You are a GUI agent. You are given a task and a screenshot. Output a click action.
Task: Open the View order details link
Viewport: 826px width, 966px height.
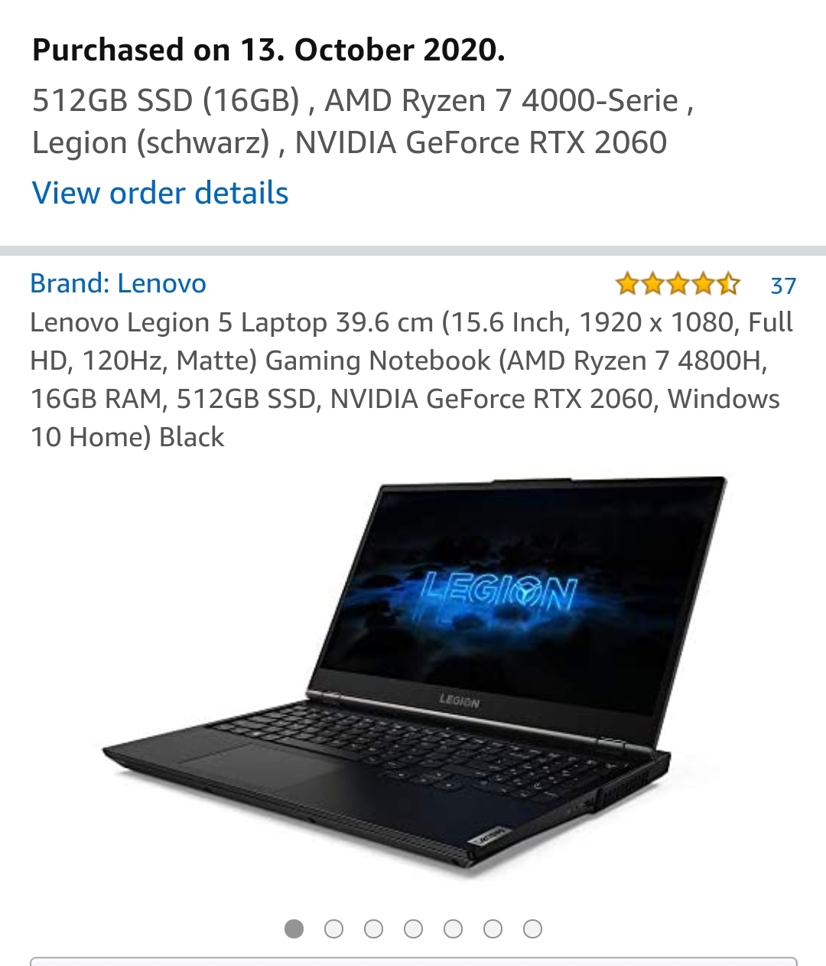[160, 193]
